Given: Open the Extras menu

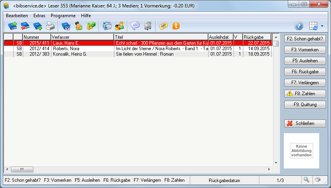Looking at the screenshot, I should click(x=39, y=16).
